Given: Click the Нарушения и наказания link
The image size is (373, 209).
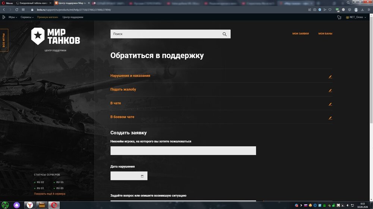Looking at the screenshot, I should (130, 75).
